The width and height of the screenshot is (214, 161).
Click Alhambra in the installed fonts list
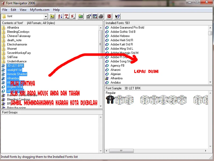[117, 78]
